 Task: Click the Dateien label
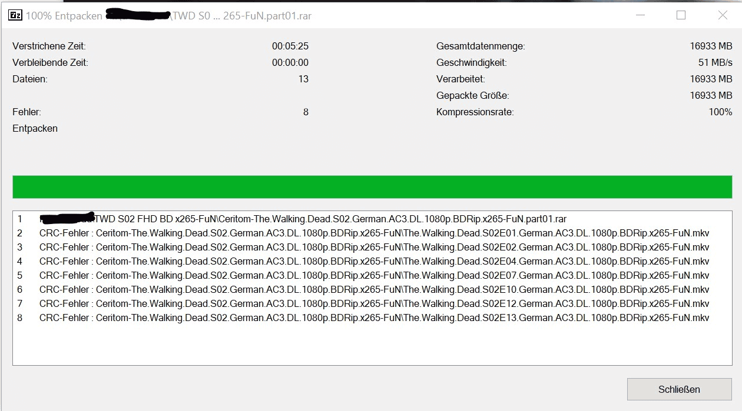pyautogui.click(x=30, y=79)
